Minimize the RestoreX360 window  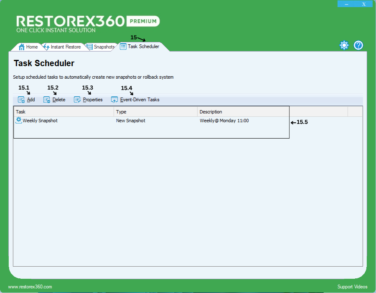pos(346,4)
